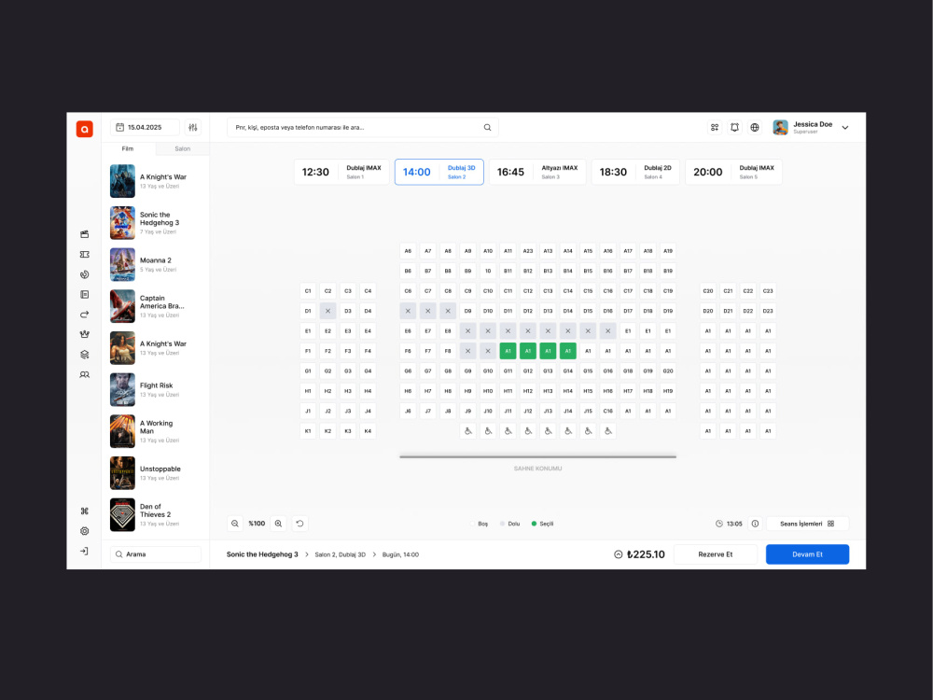
Task: Select seat K4
Action: [368, 431]
